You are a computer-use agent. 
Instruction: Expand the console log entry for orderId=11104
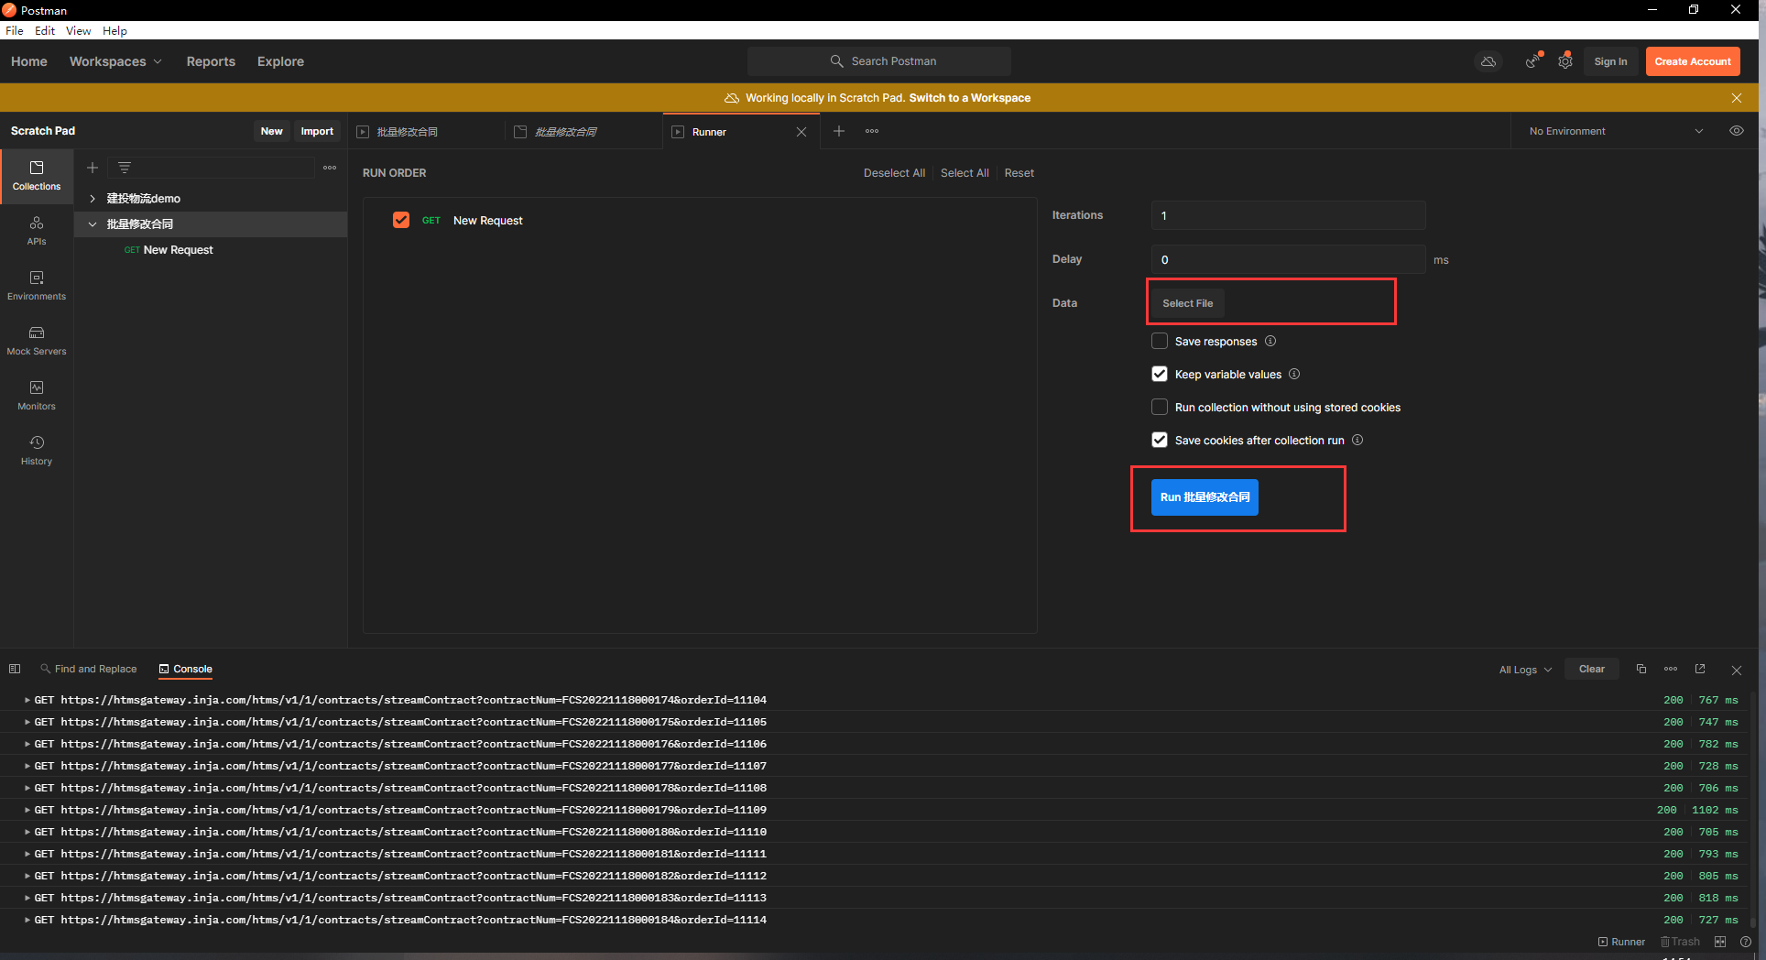[27, 700]
